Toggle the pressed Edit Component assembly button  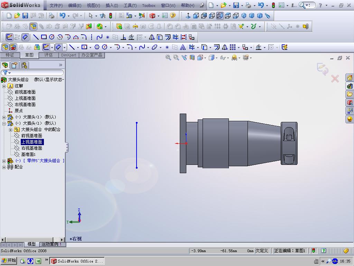coord(33,26)
